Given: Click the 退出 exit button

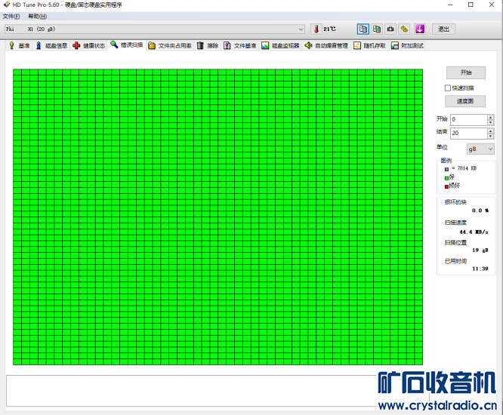Looking at the screenshot, I should (x=443, y=29).
